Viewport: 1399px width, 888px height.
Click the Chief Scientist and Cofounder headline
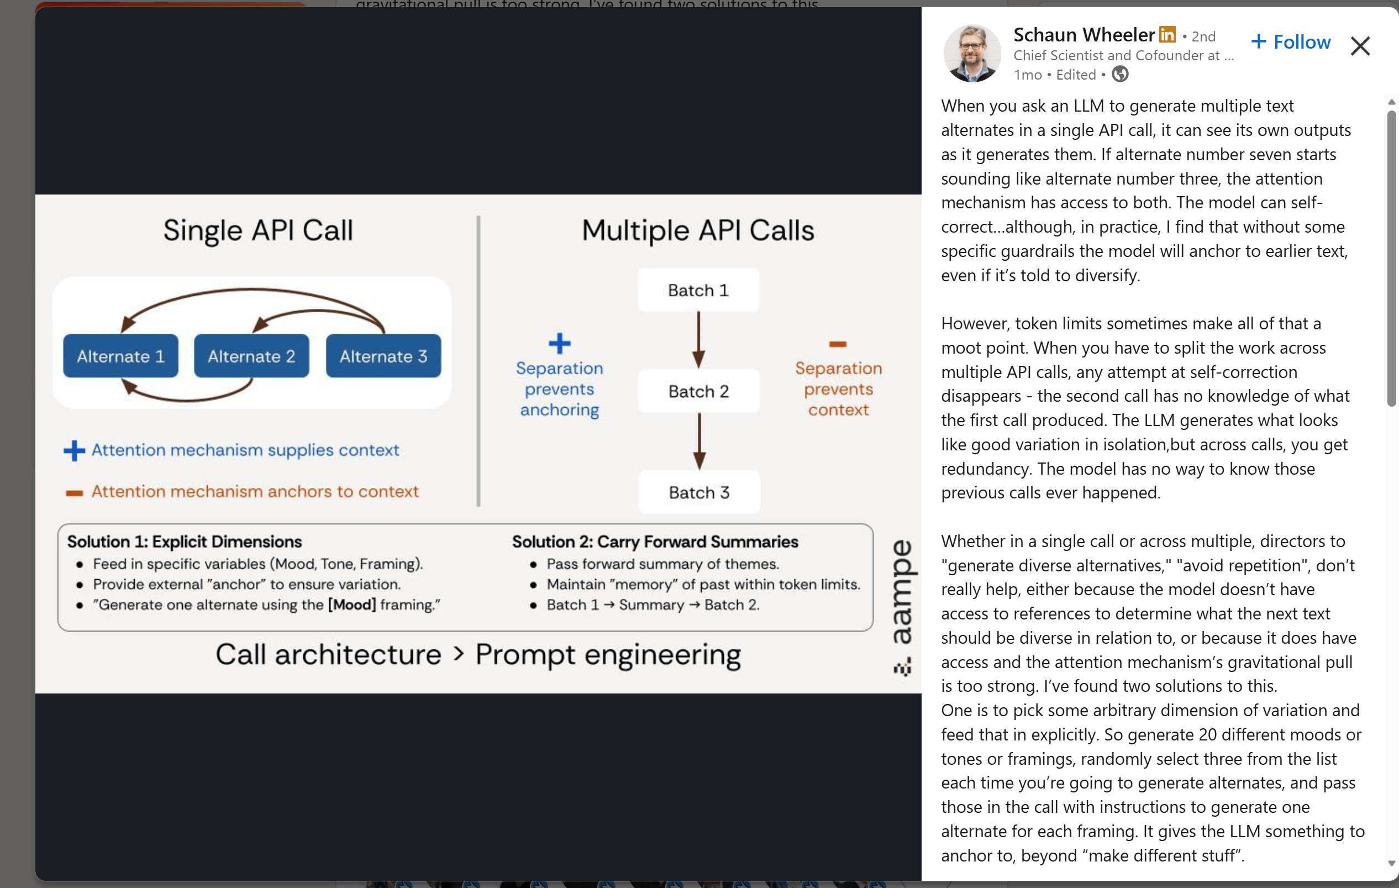1122,55
